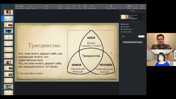Click НЕБО label in the diagram
This screenshot has width=176, height=99.
click(x=91, y=38)
